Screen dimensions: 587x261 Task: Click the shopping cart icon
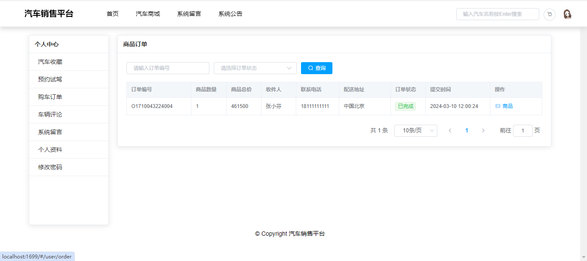point(549,14)
